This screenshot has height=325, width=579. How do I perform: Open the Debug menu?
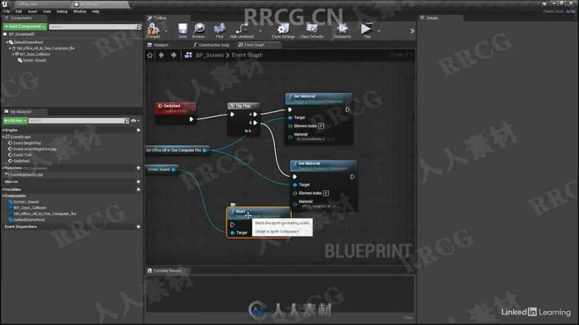pyautogui.click(x=62, y=11)
